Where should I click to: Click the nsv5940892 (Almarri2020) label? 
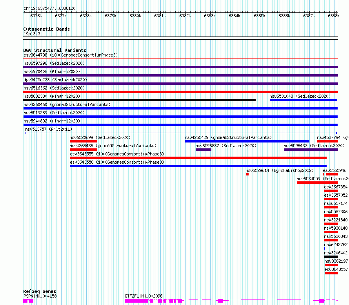pyautogui.click(x=52, y=121)
